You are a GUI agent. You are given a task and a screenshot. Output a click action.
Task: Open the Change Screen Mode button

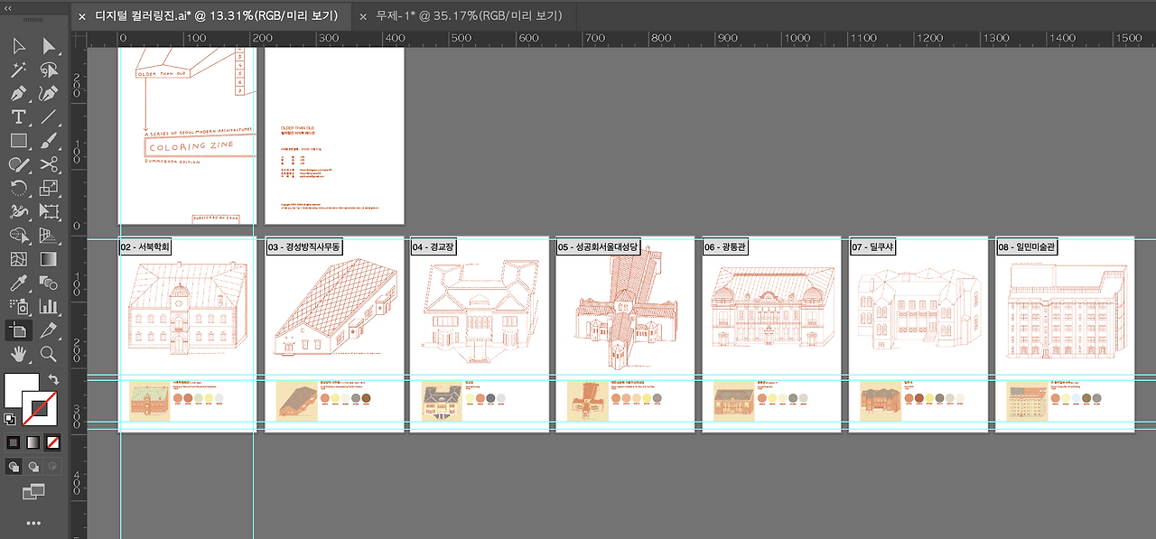pyautogui.click(x=33, y=492)
